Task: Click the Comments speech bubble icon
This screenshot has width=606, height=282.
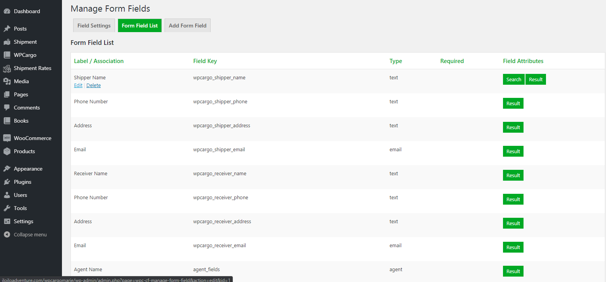Action: point(7,108)
